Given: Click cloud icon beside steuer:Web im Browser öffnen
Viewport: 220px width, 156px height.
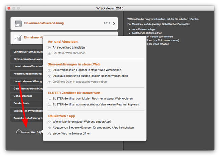Looking at the screenshot, I should click(49, 134).
